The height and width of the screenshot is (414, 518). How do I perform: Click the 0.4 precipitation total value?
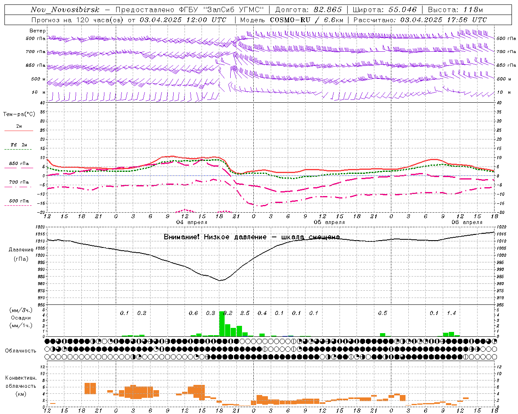coord(262,313)
